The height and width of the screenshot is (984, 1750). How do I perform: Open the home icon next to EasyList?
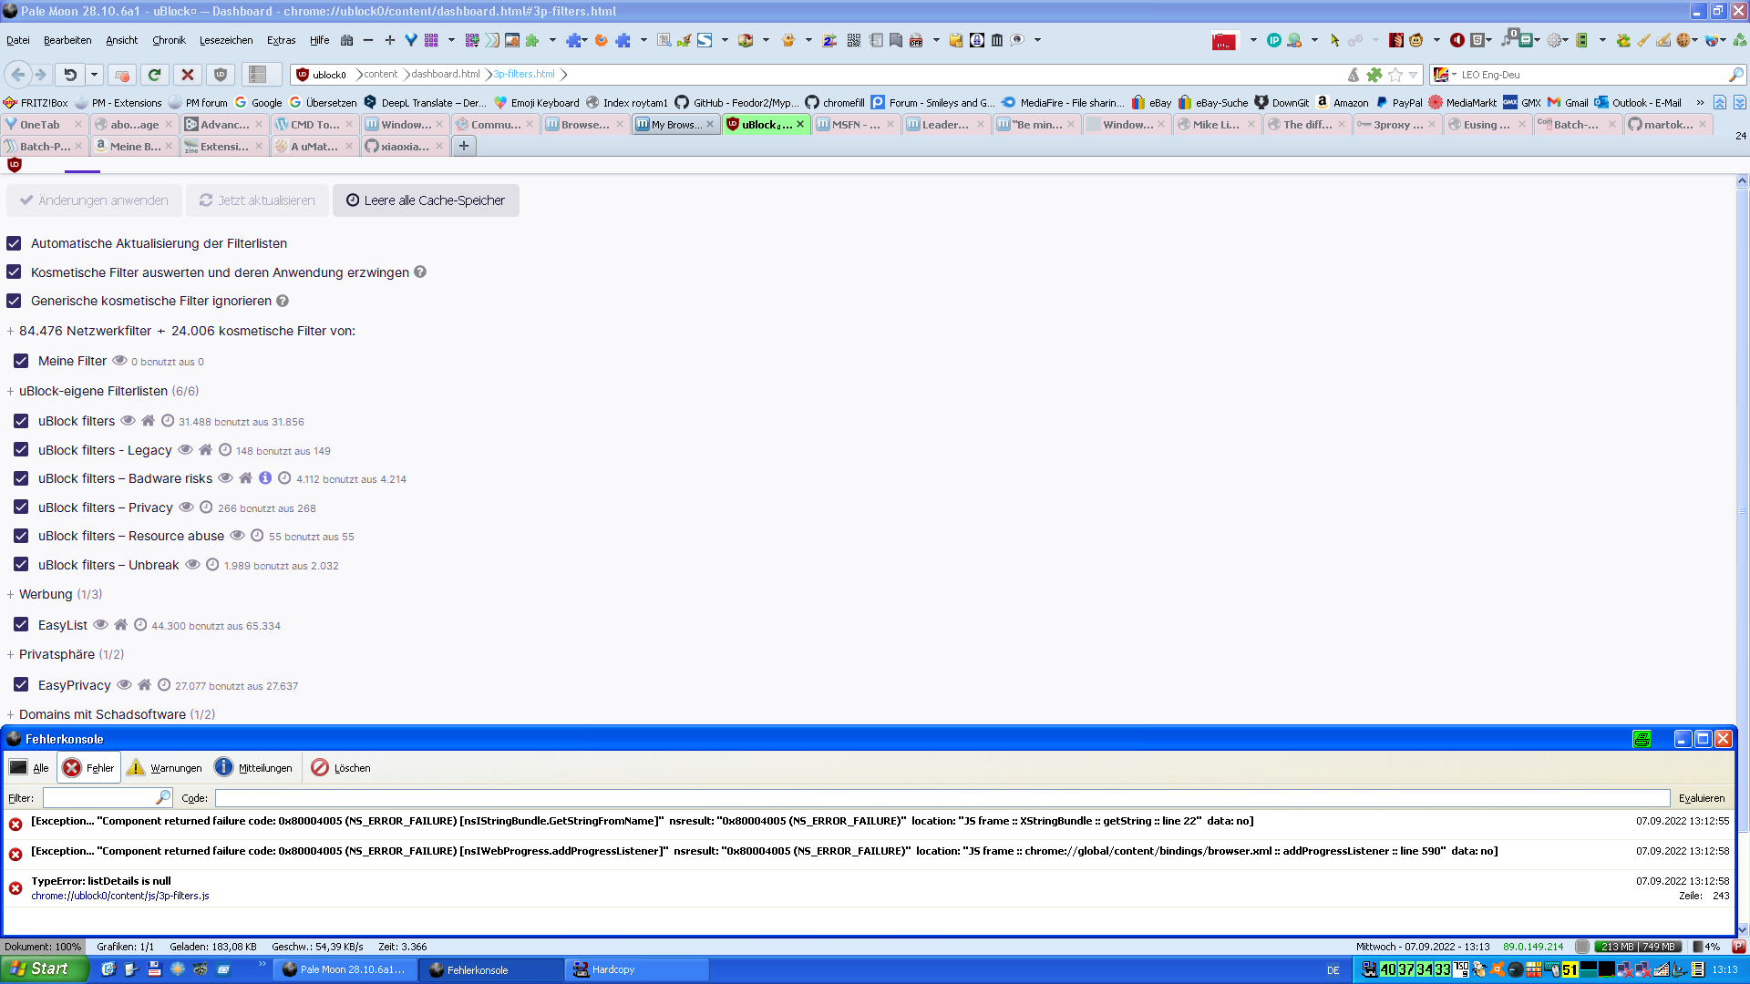pos(120,625)
